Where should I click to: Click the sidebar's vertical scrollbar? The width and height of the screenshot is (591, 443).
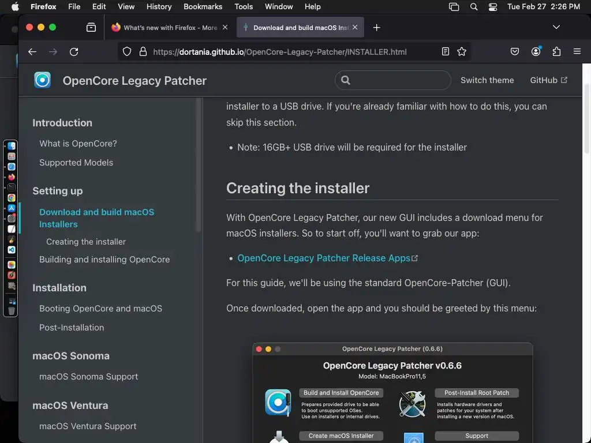(x=199, y=164)
